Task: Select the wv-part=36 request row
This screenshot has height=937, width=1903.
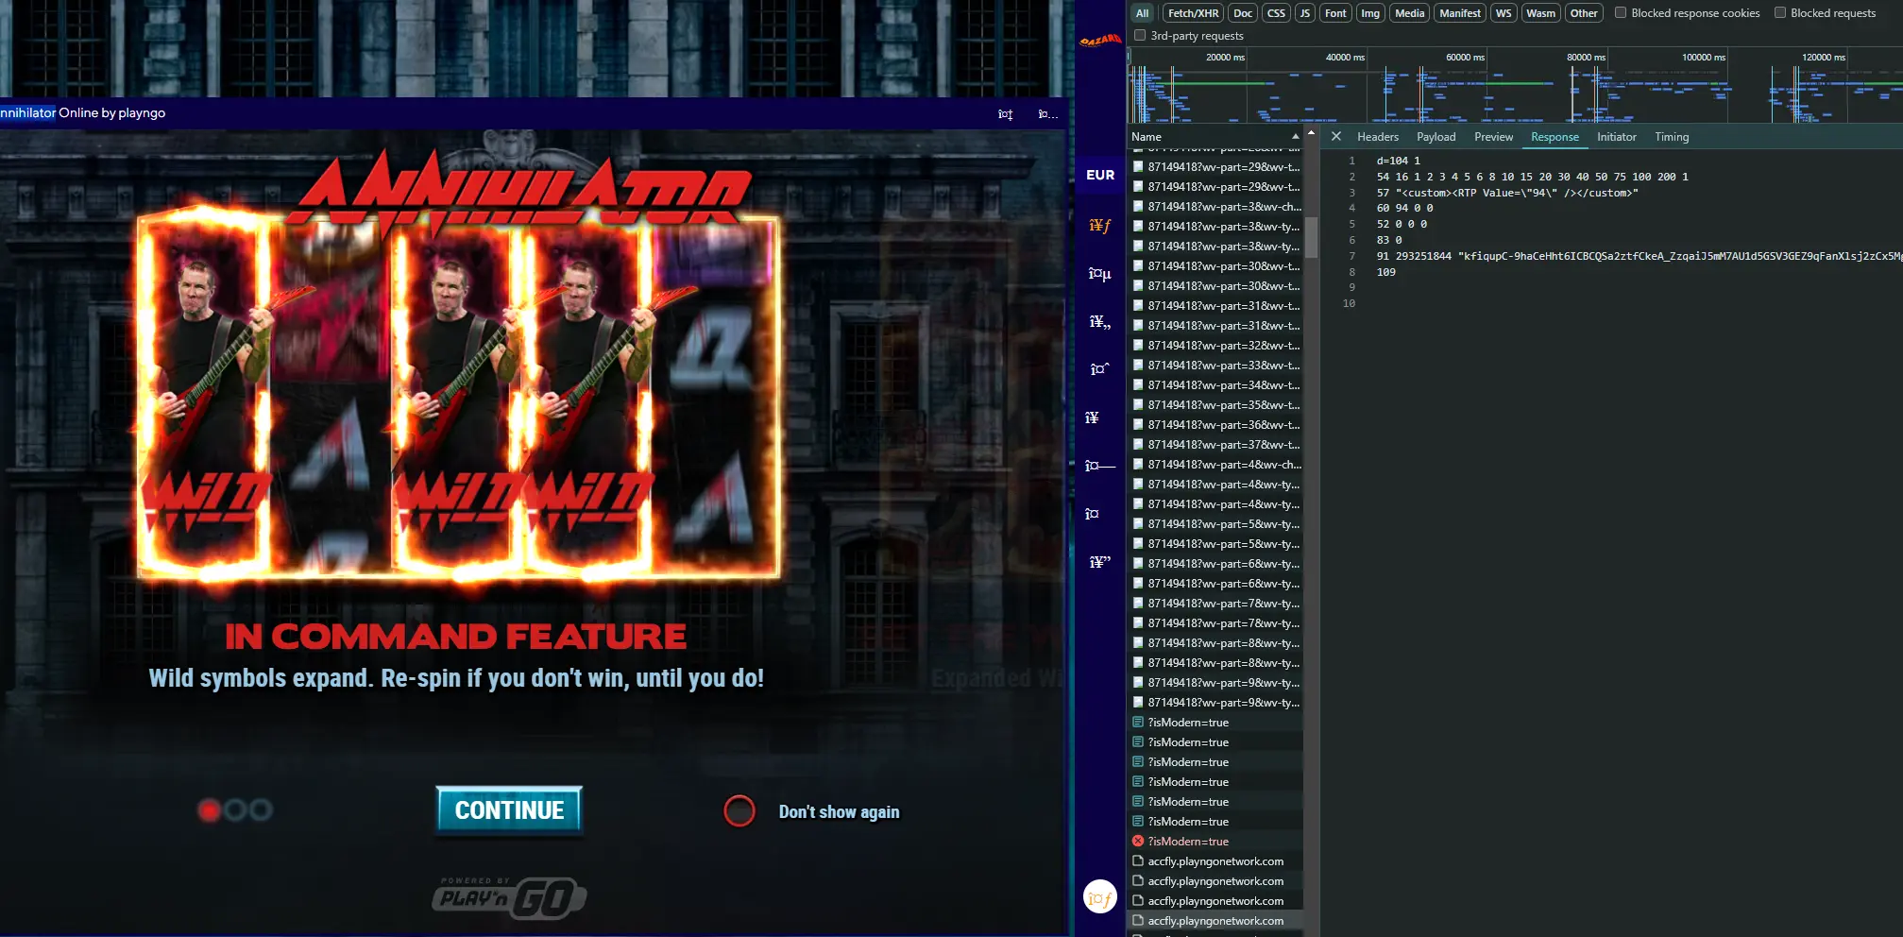Action: (x=1215, y=424)
